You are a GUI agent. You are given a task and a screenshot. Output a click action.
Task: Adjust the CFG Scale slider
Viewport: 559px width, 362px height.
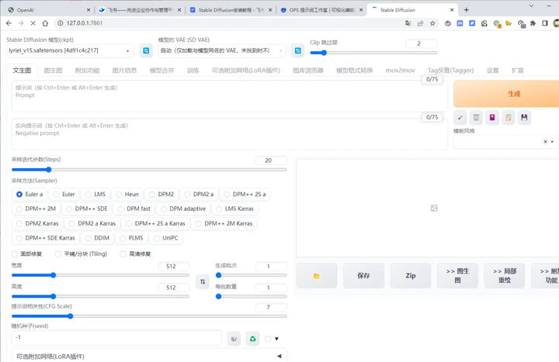coord(149,316)
